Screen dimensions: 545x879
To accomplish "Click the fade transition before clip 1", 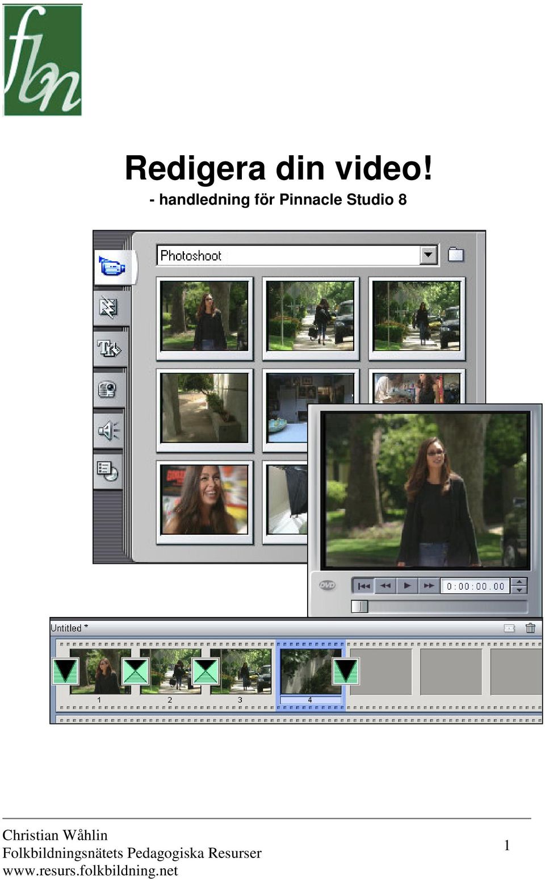I will [x=65, y=671].
